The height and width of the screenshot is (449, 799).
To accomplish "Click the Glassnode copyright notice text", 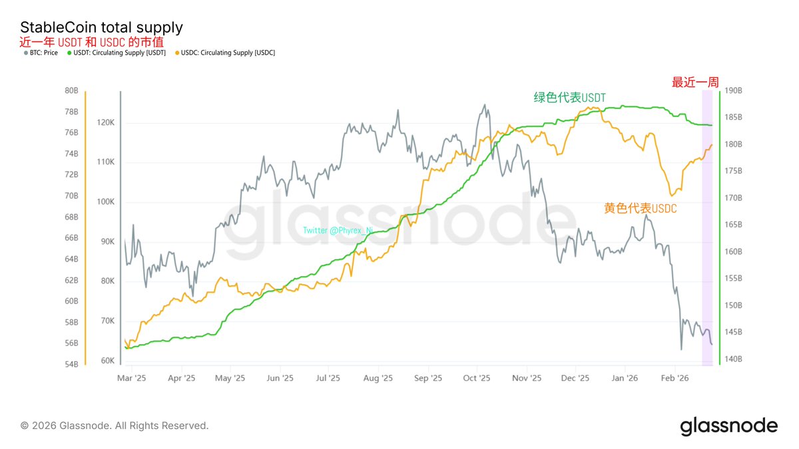I will (x=115, y=426).
